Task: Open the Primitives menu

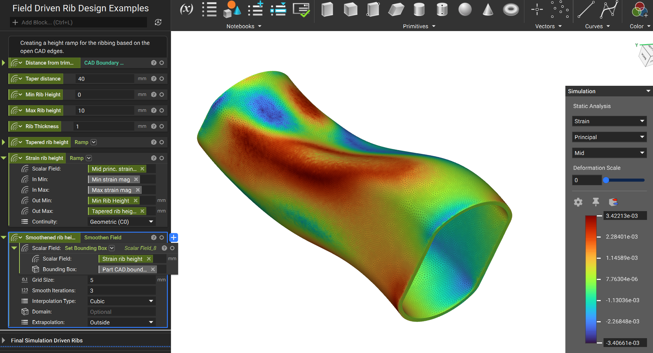Action: pyautogui.click(x=419, y=26)
